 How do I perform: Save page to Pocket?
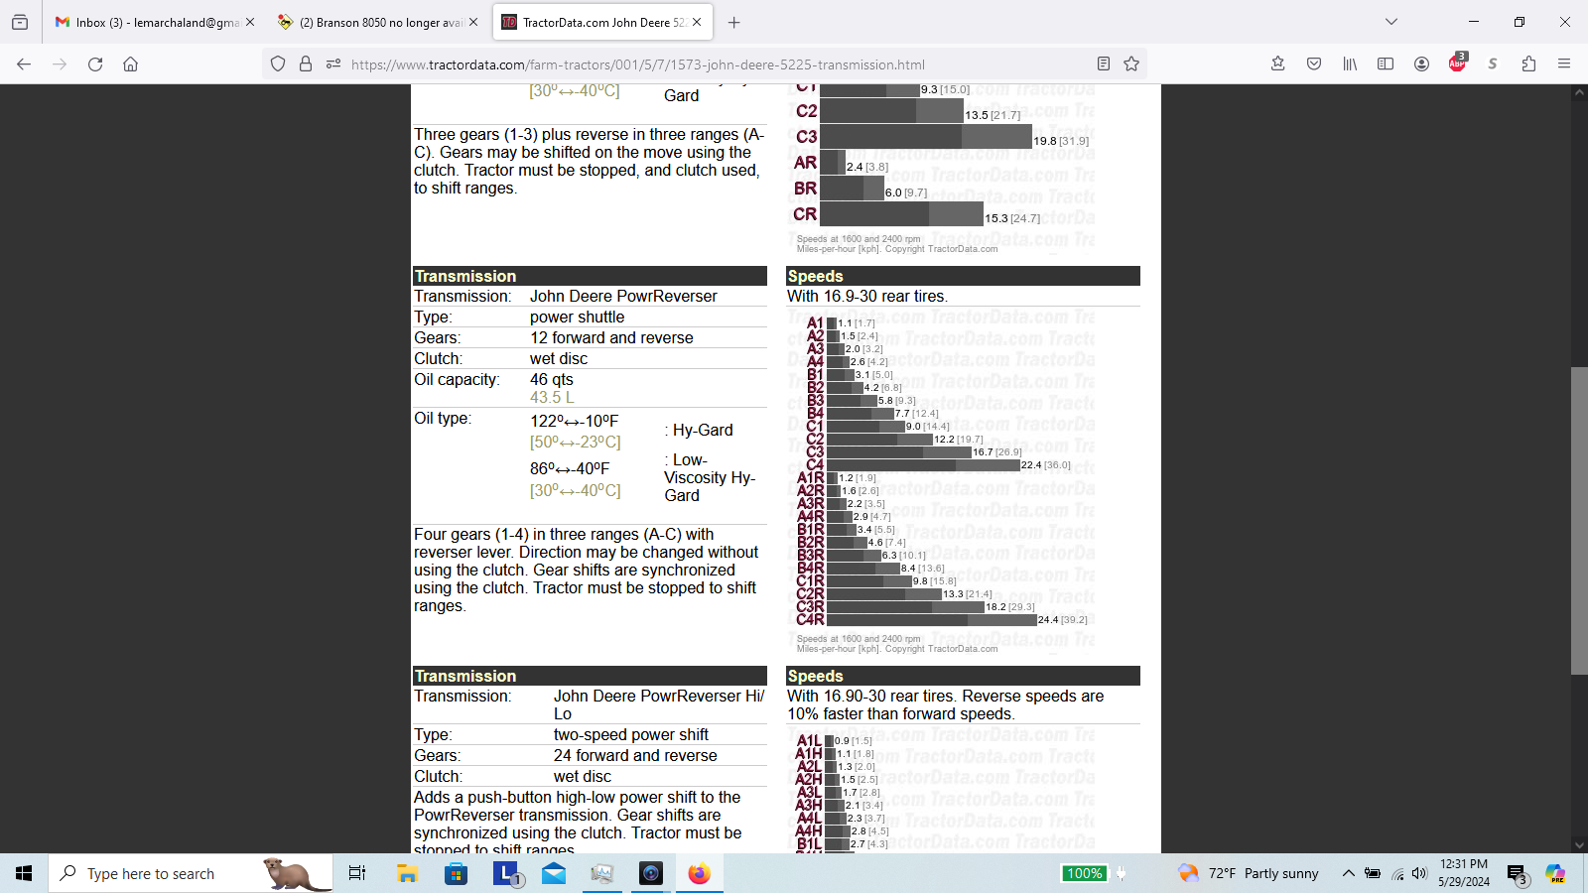tap(1314, 64)
